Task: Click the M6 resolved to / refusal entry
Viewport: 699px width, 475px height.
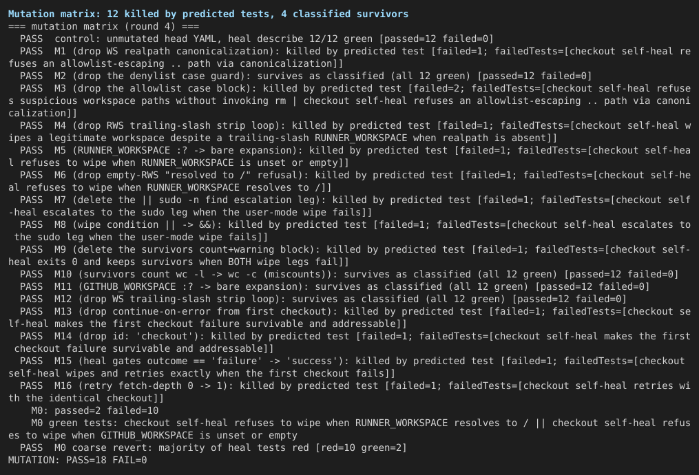Action: (x=350, y=181)
